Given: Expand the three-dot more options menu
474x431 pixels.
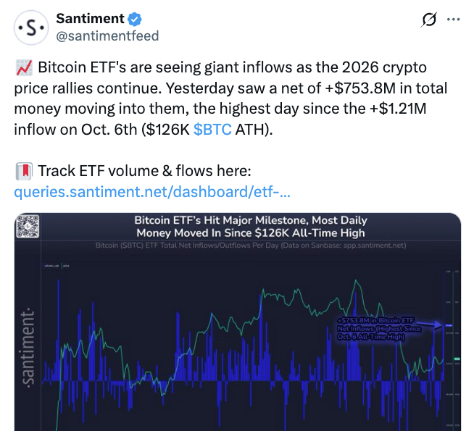Looking at the screenshot, I should click(453, 20).
